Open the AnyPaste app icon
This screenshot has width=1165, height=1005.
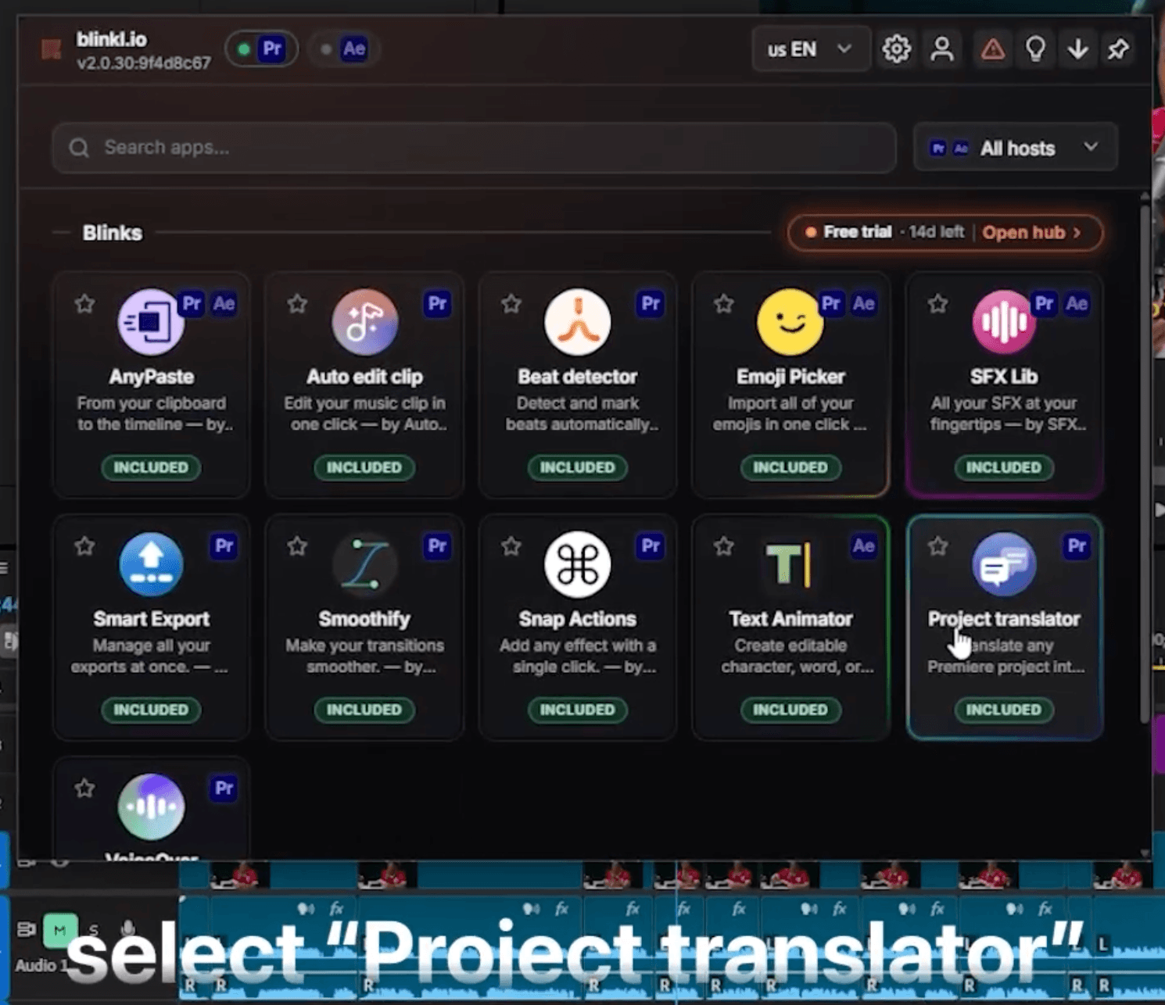pyautogui.click(x=151, y=321)
